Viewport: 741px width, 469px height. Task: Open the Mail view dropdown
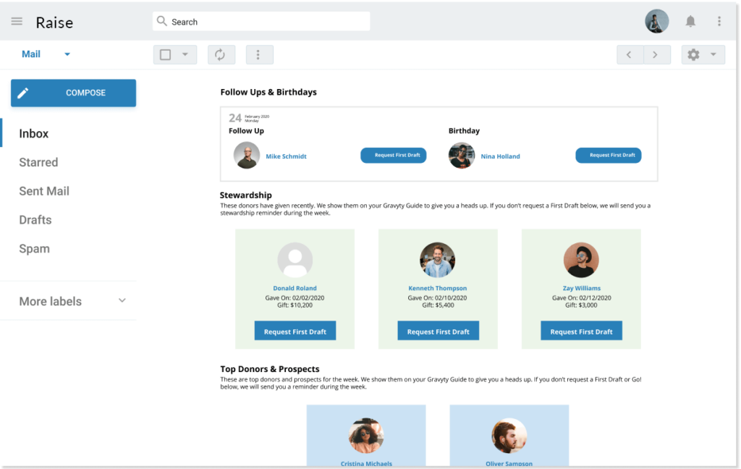pyautogui.click(x=67, y=54)
